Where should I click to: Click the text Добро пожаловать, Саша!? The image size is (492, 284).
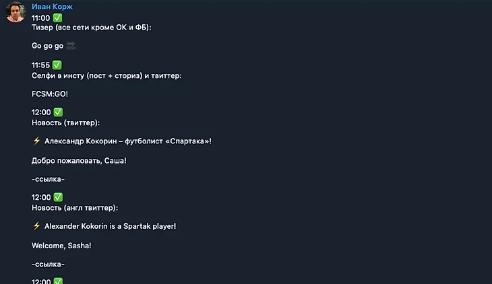[x=79, y=161]
